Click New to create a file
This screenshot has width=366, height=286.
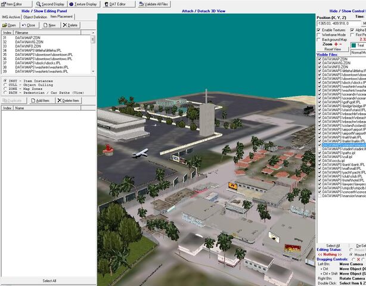(x=50, y=25)
